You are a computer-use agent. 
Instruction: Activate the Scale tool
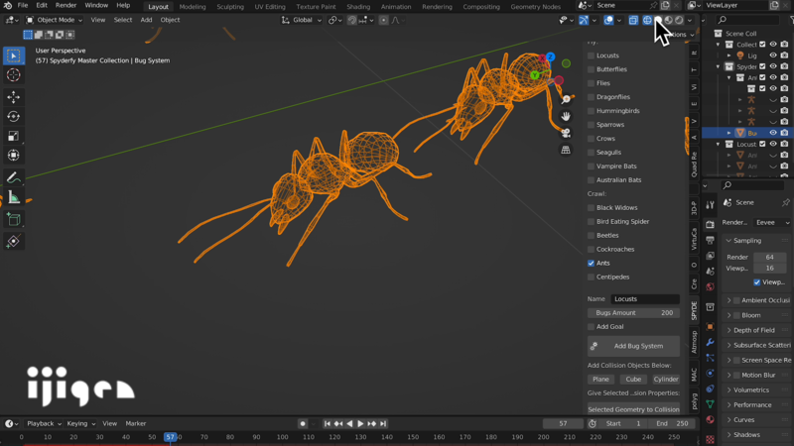pyautogui.click(x=14, y=136)
